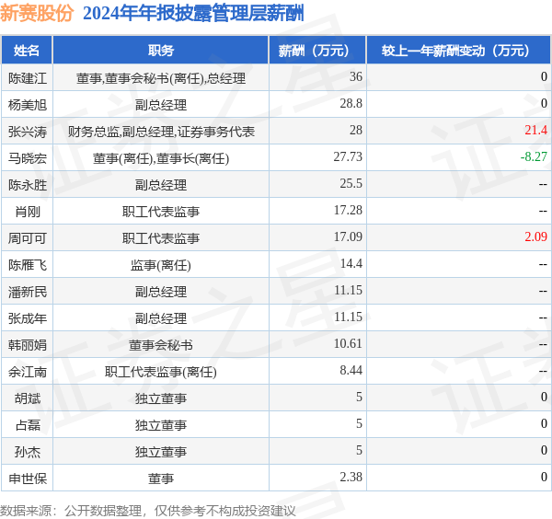552x519 pixels.
Task: Select the position 董事,董事会秘书(离任),总经理
Action: coord(161,78)
